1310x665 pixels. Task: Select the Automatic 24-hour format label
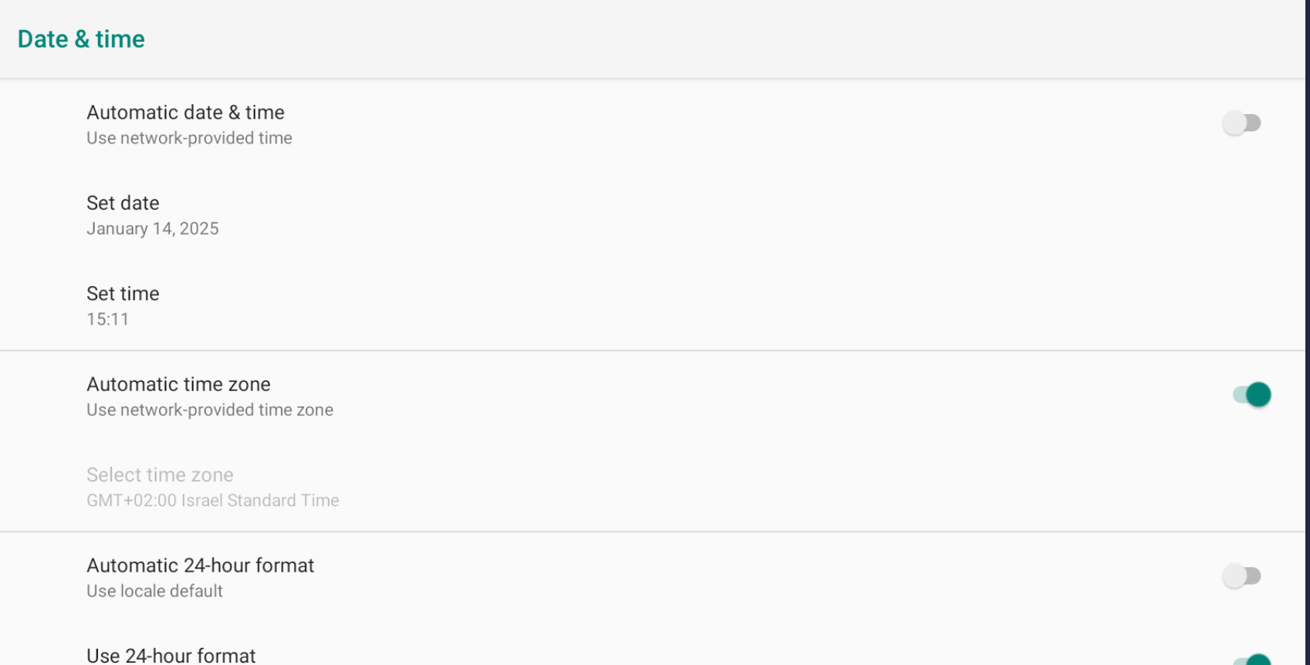pyautogui.click(x=200, y=565)
